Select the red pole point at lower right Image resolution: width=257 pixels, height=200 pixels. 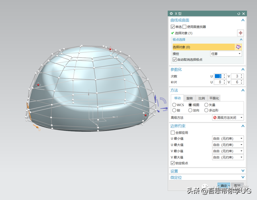tap(145, 115)
